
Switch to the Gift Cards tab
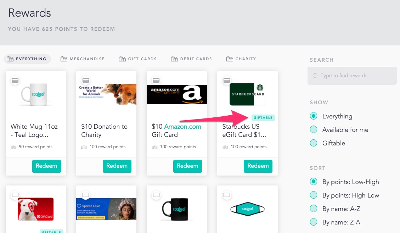tap(138, 59)
